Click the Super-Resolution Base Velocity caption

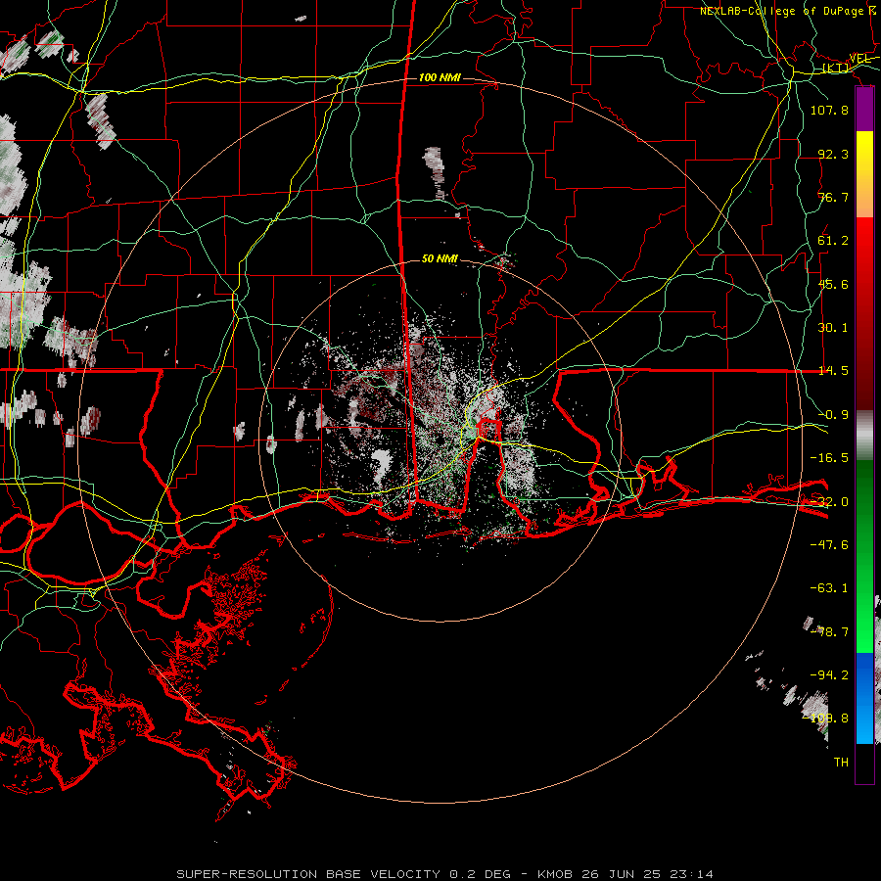(445, 874)
